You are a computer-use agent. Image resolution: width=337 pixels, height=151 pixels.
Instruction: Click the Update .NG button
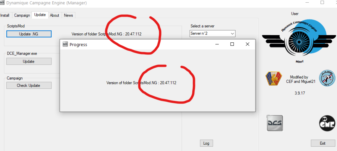(x=29, y=34)
